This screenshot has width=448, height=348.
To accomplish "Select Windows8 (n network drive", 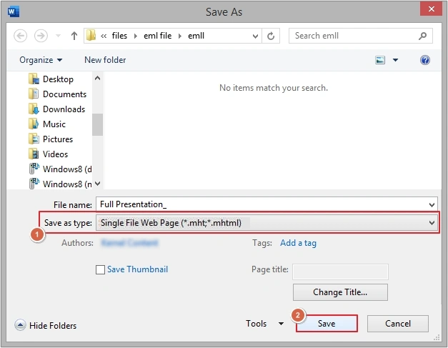I will tap(67, 184).
